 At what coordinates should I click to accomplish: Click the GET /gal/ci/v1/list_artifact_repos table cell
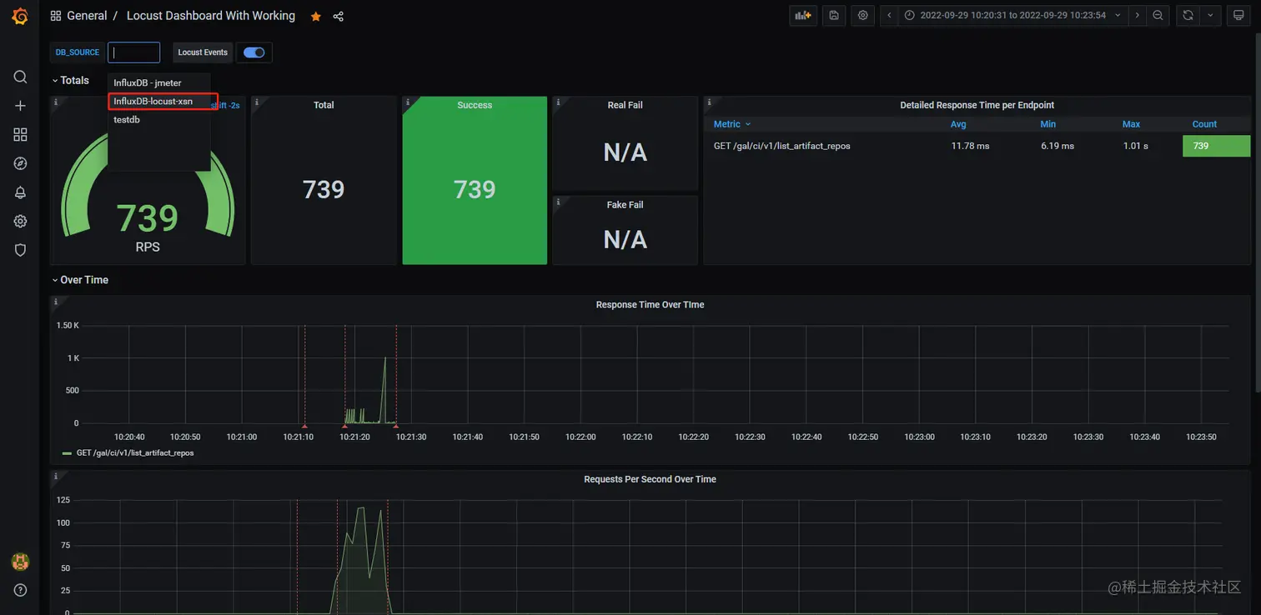782,146
